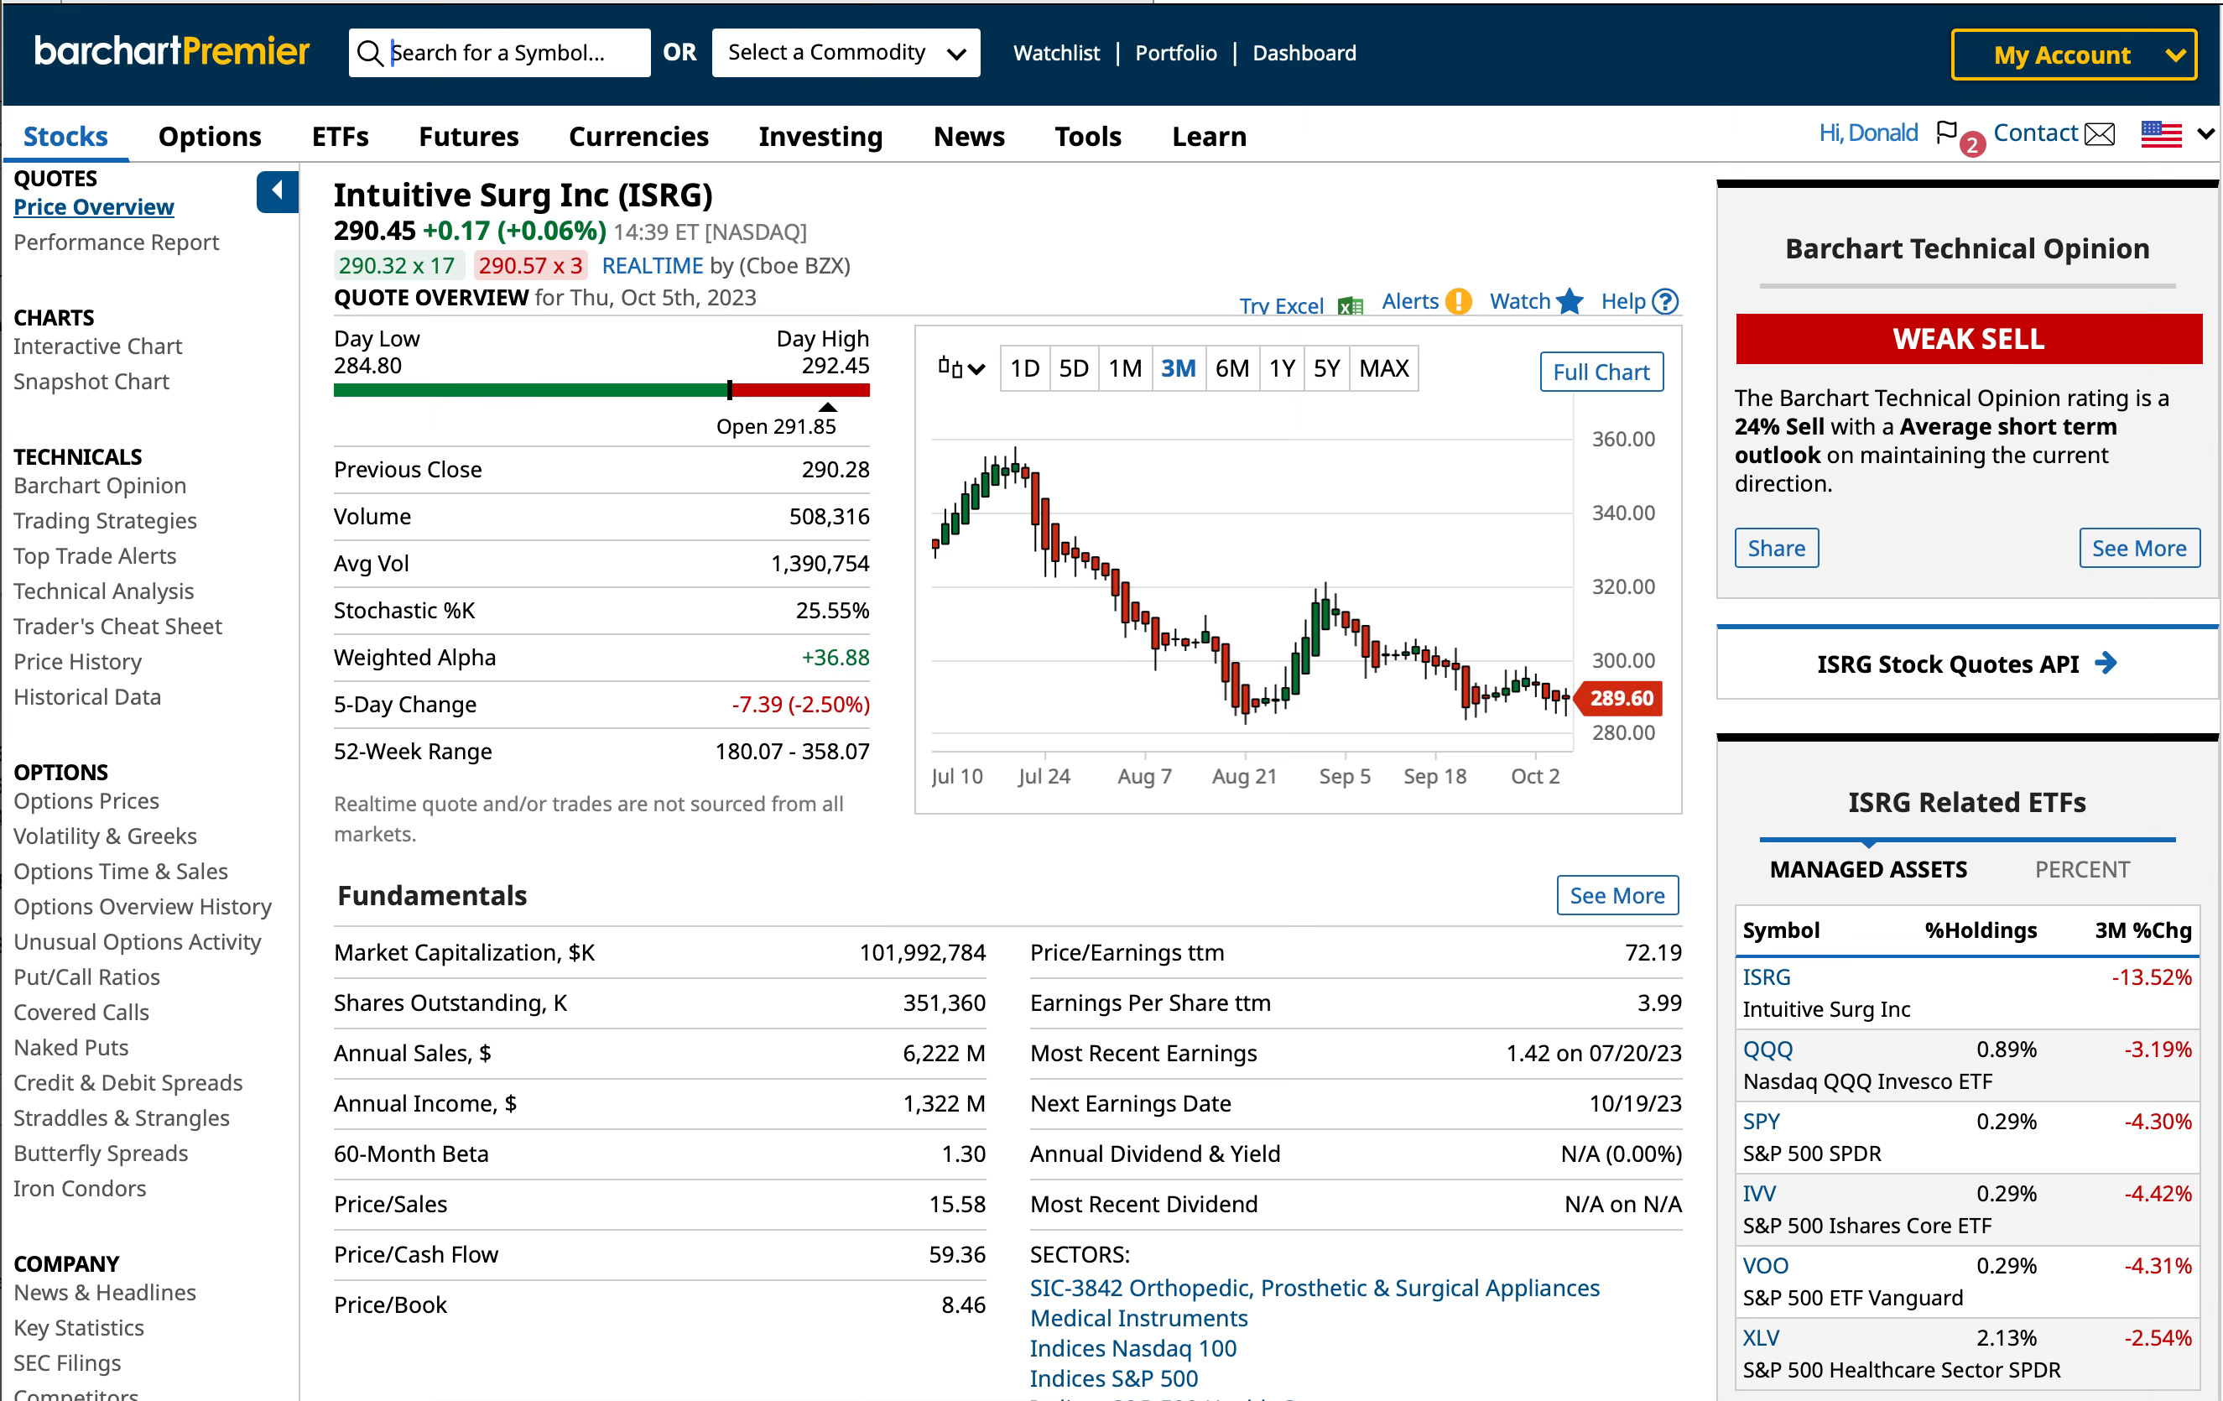Image resolution: width=2223 pixels, height=1401 pixels.
Task: Open the Portfolio link
Action: click(x=1176, y=54)
